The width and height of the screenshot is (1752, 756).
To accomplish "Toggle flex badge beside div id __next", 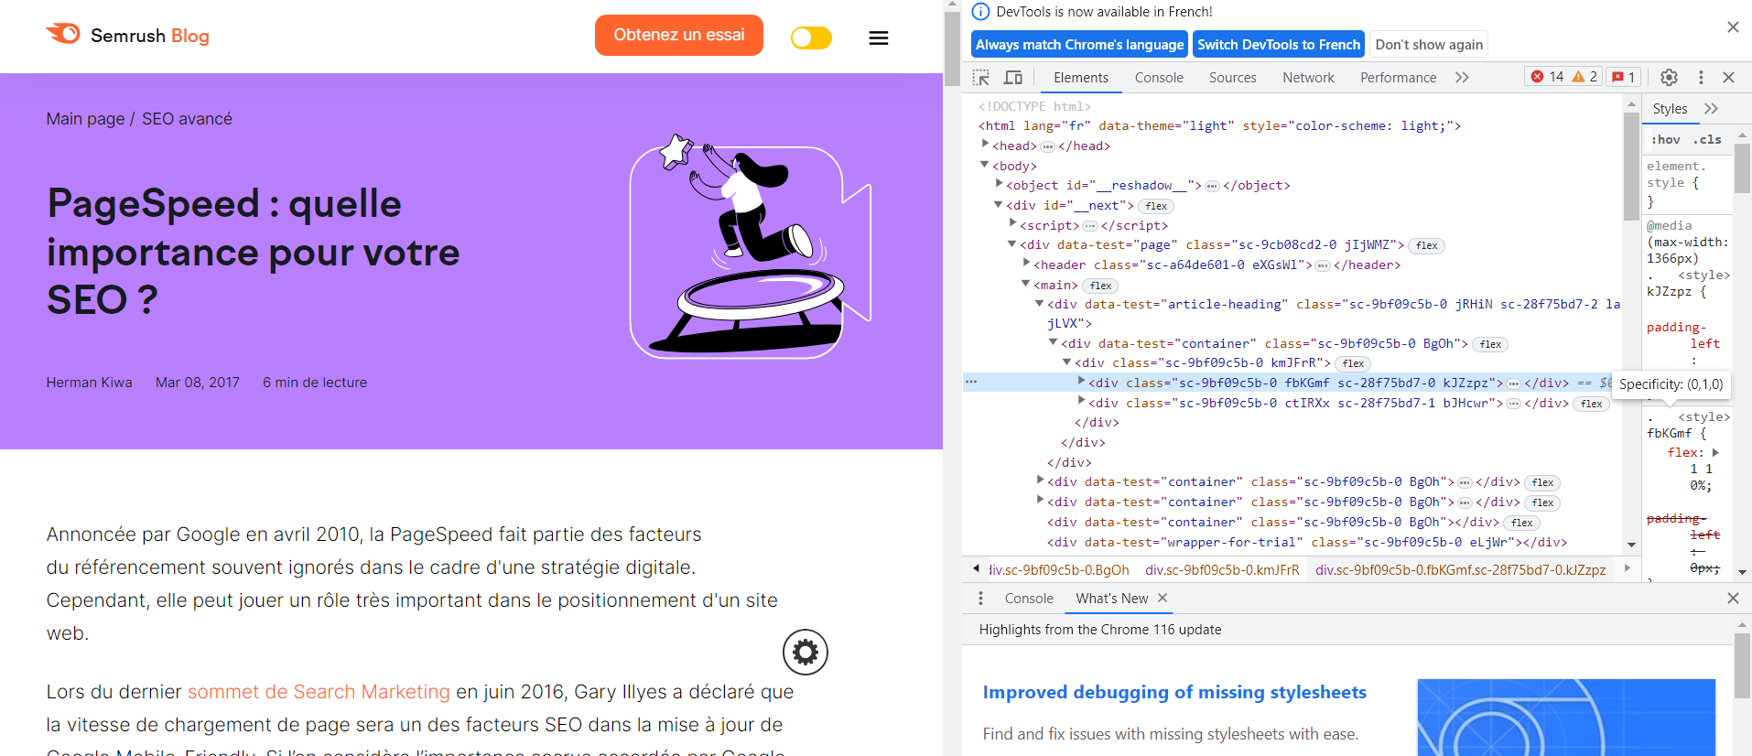I will [1156, 206].
